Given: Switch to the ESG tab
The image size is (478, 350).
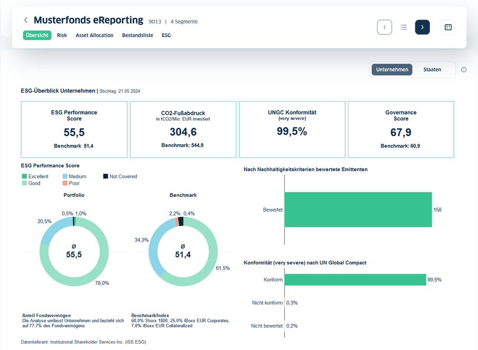Looking at the screenshot, I should point(166,36).
